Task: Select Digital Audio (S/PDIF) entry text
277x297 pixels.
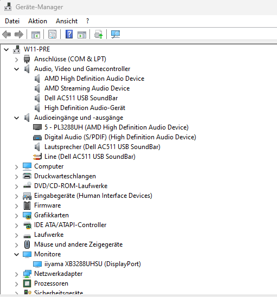Action: 120,137
